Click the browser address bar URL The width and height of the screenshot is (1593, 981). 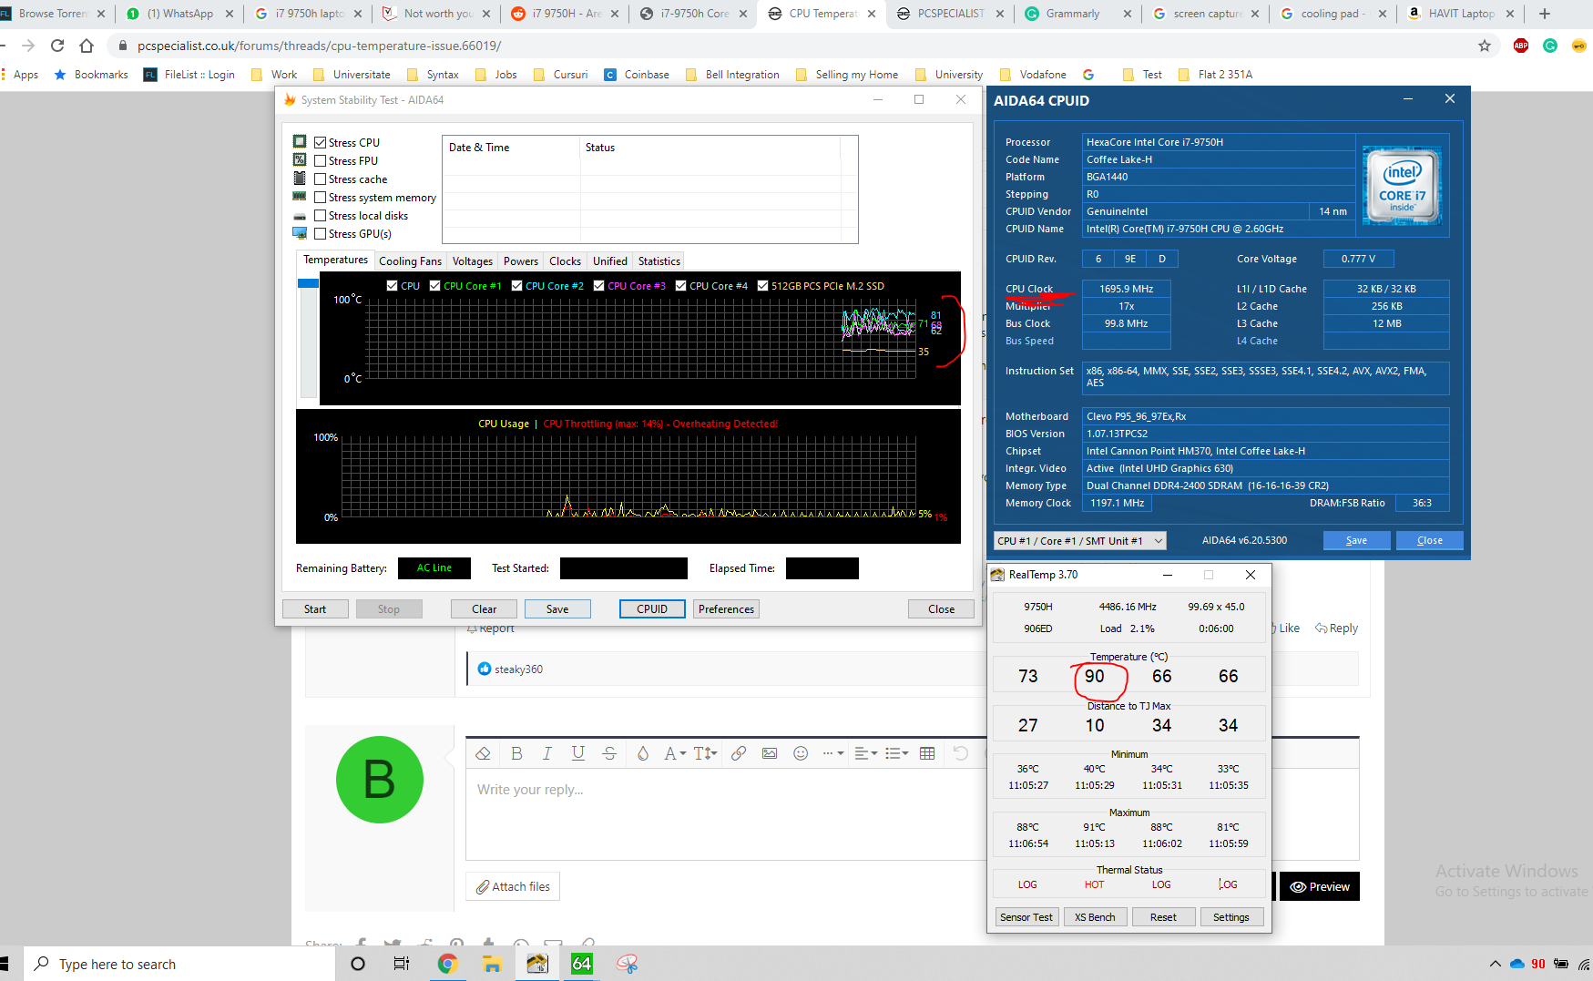(320, 46)
